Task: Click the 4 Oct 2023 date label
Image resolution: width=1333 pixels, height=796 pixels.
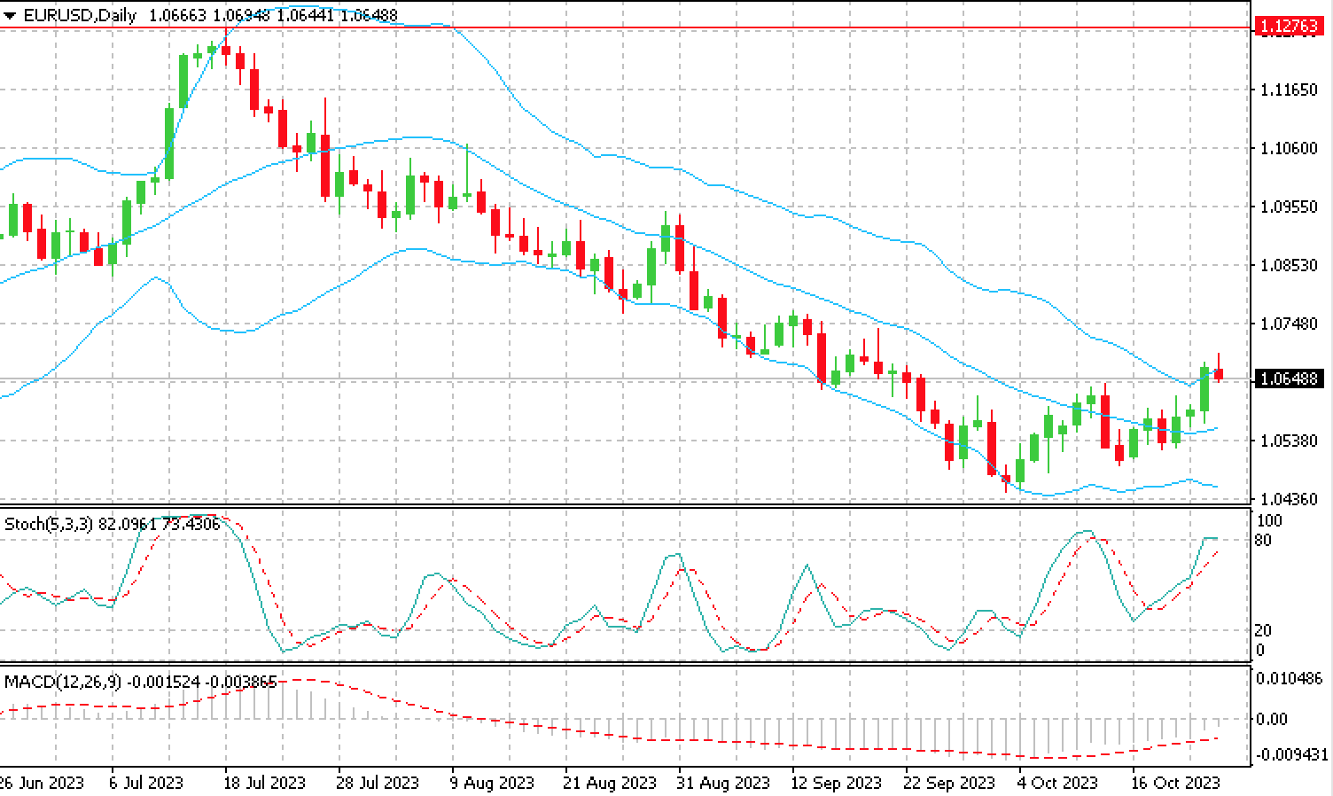Action: click(1056, 783)
